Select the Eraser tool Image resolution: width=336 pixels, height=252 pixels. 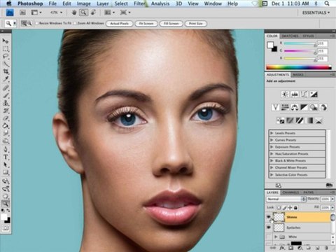(x=6, y=118)
